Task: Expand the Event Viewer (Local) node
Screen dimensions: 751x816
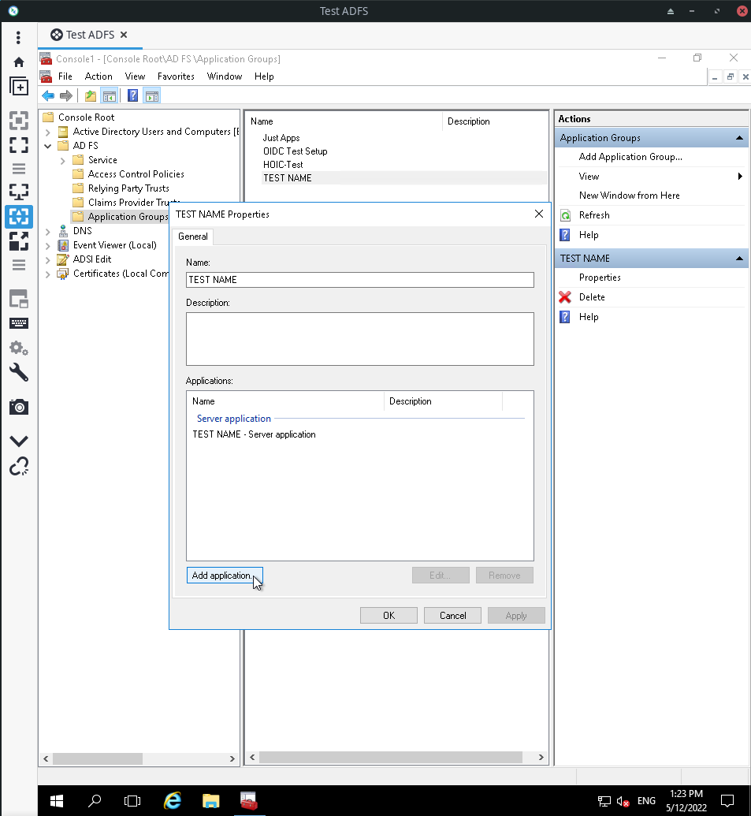Action: click(48, 246)
